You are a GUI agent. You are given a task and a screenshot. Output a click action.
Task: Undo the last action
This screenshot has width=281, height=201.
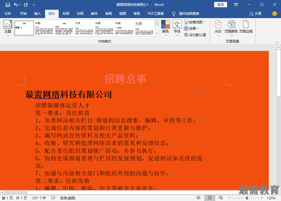16,5
